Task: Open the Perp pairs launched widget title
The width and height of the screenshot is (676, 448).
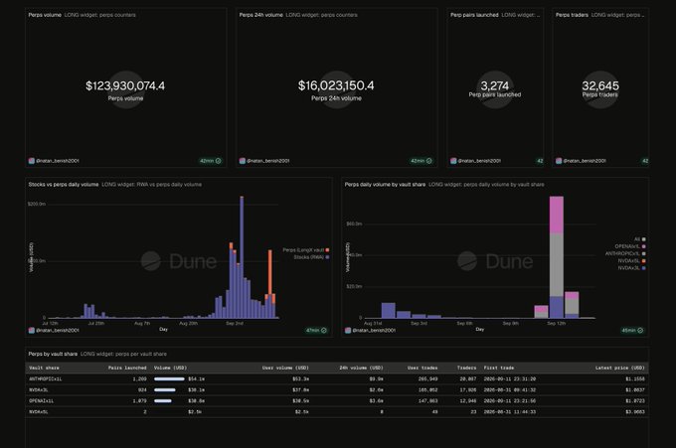Action: pos(474,15)
